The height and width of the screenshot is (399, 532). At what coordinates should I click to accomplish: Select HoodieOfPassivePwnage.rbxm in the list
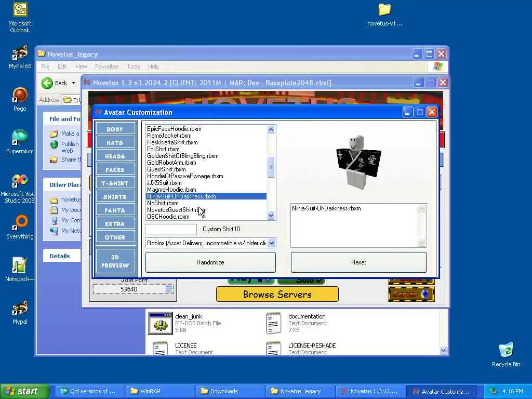185,176
